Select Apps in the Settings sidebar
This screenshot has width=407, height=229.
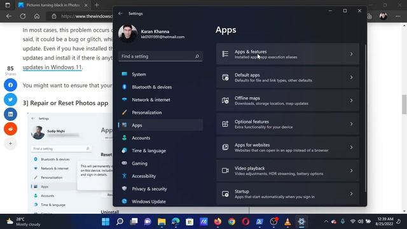point(160,125)
